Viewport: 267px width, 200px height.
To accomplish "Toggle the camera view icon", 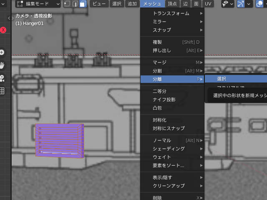I will (x=2, y=78).
